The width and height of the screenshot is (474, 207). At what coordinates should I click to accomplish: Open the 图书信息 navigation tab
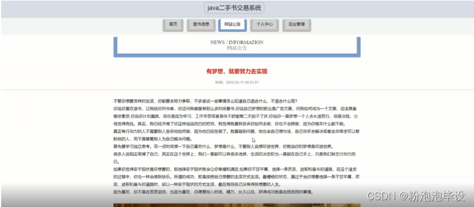tap(201, 25)
